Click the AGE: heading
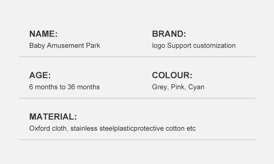 (40, 75)
